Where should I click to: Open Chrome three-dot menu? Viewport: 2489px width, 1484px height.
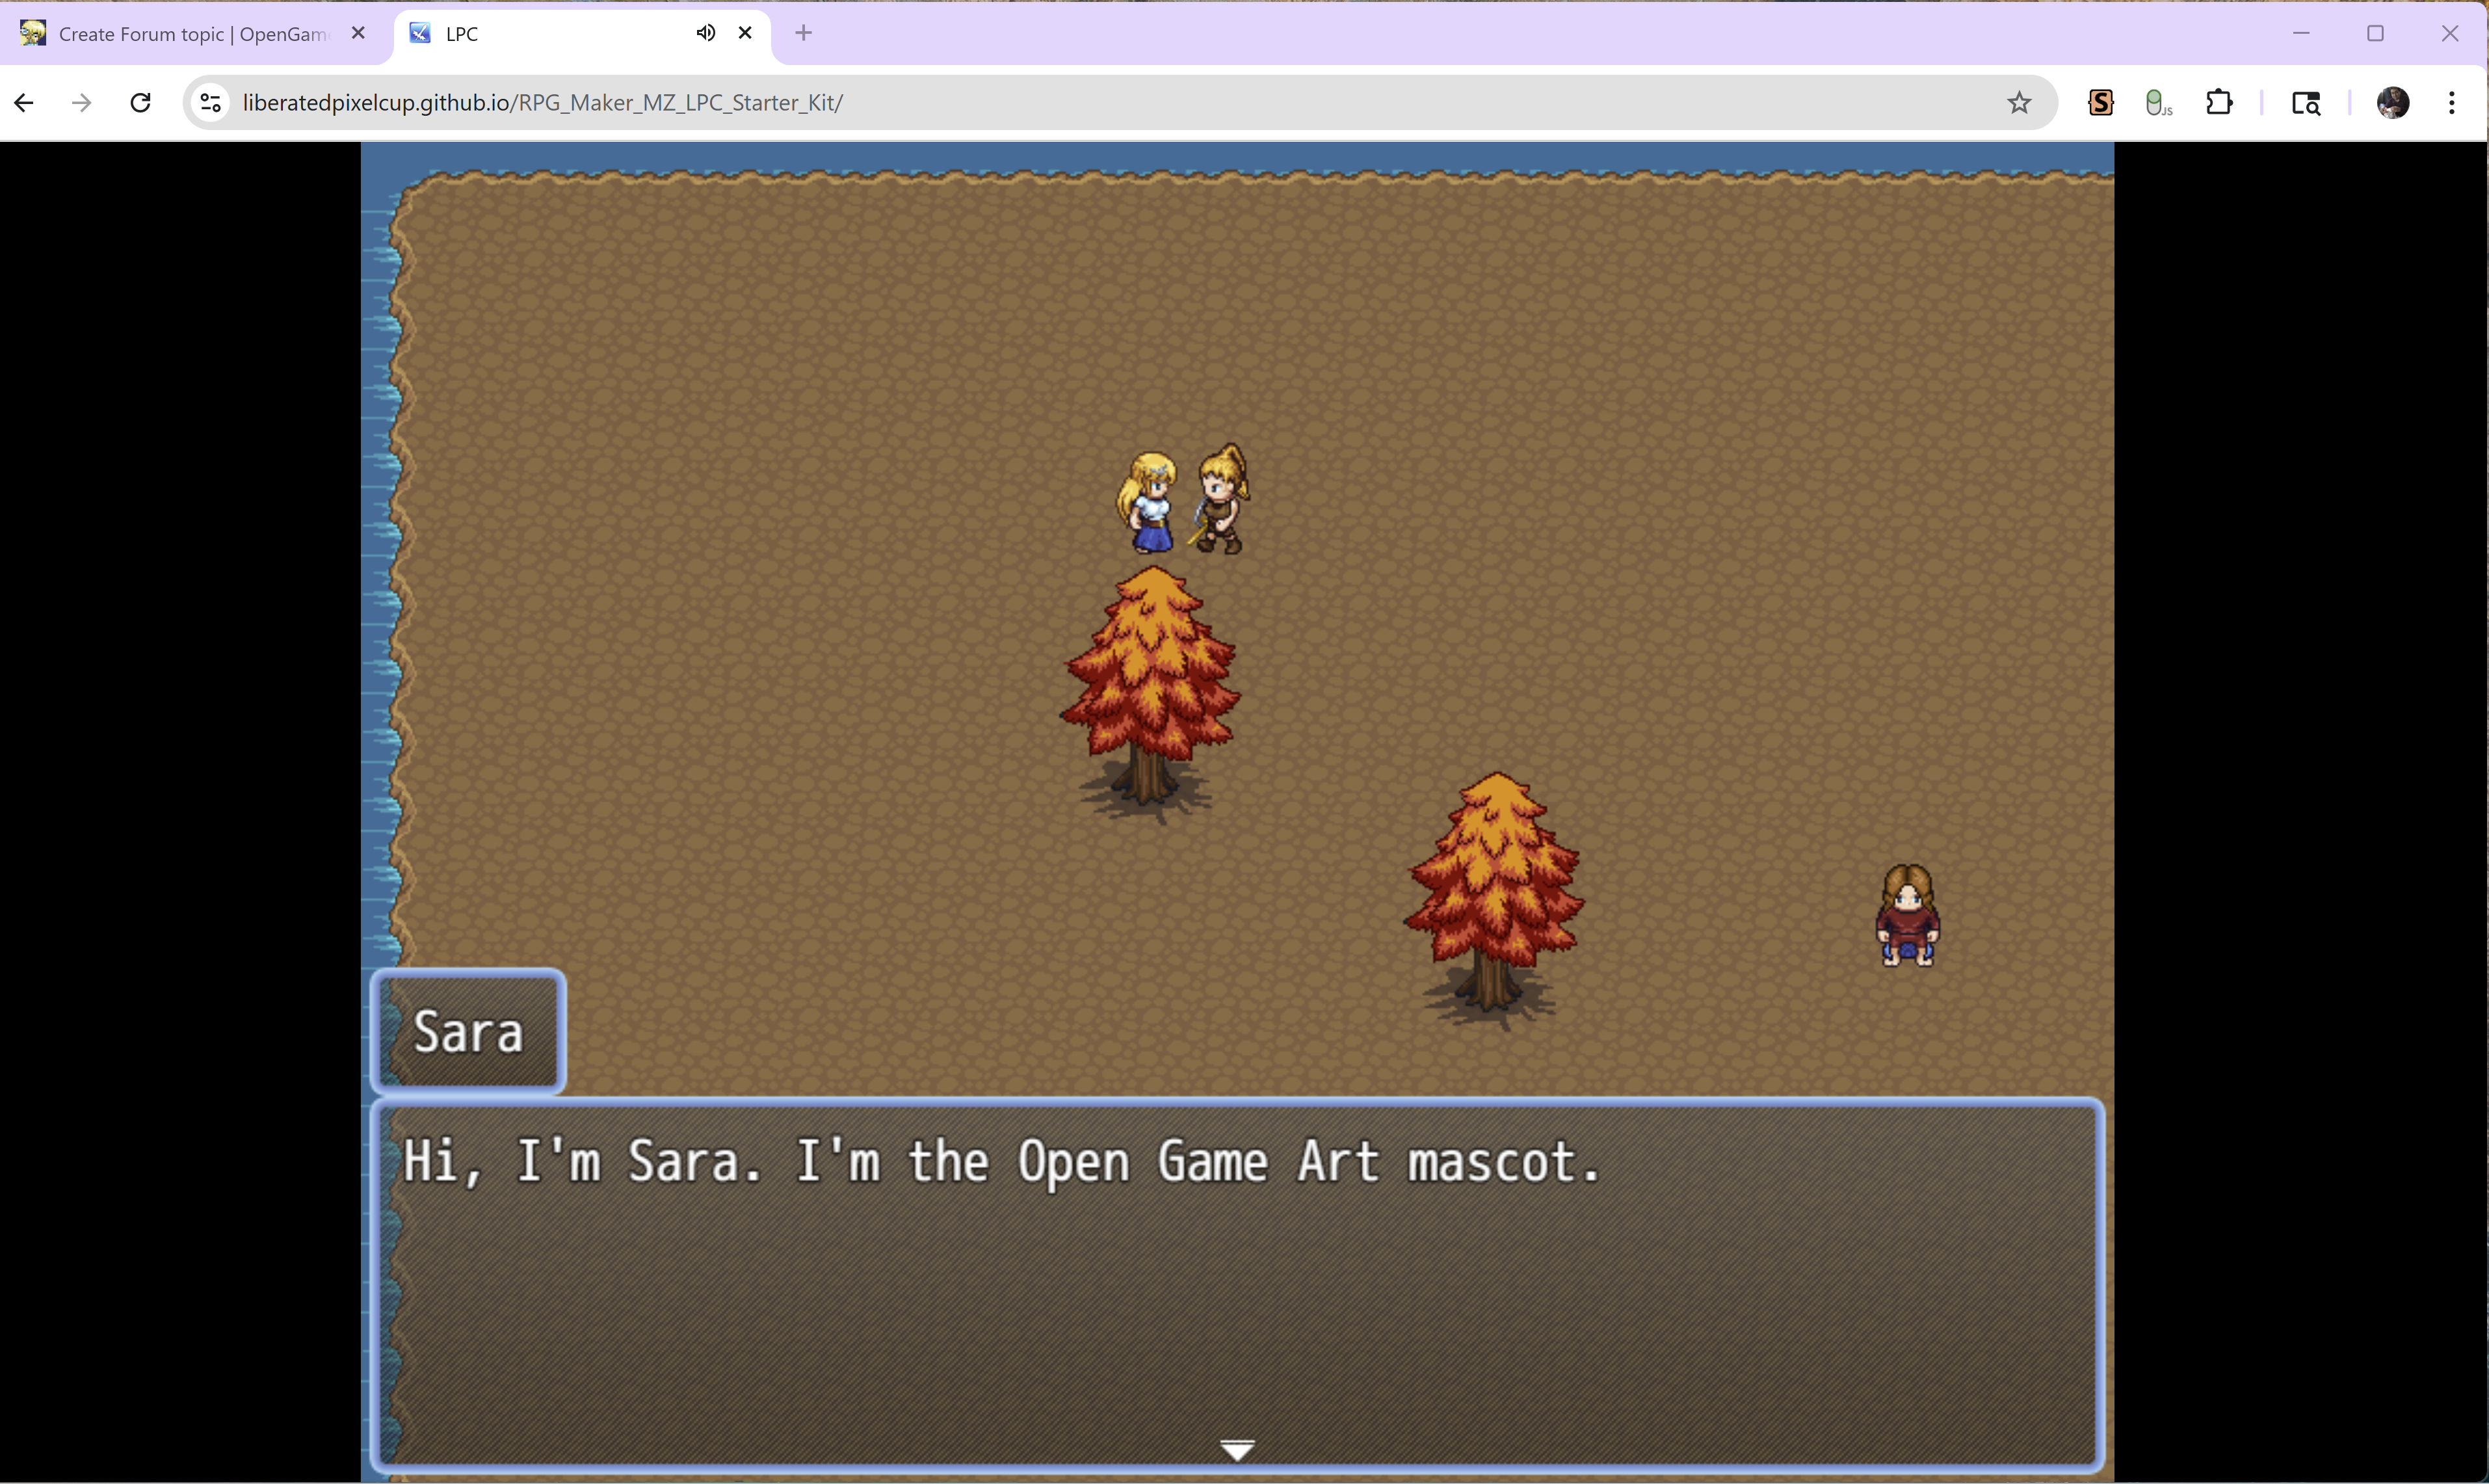pos(2451,103)
